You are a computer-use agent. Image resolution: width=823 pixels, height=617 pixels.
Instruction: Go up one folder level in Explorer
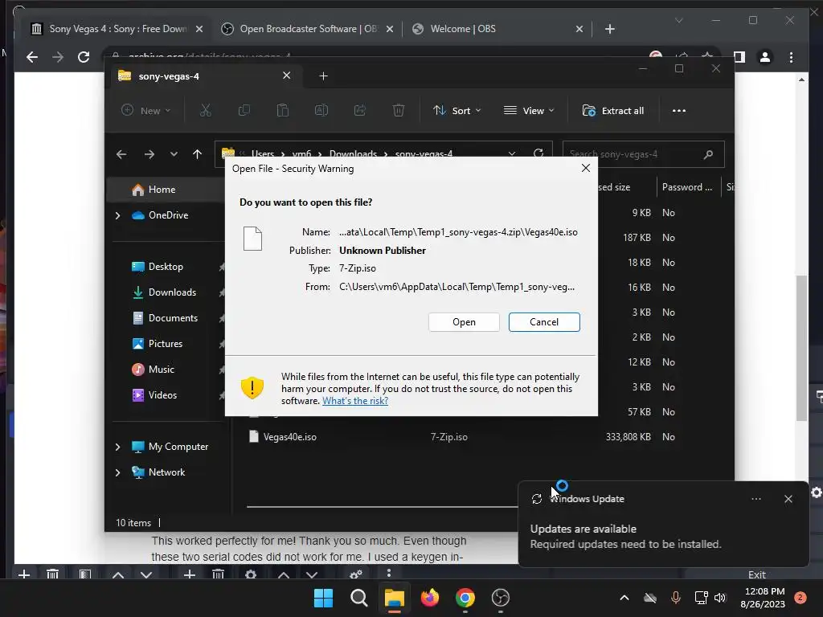(198, 154)
